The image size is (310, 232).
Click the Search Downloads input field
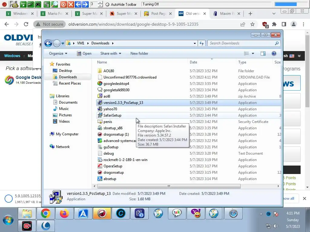click(242, 43)
